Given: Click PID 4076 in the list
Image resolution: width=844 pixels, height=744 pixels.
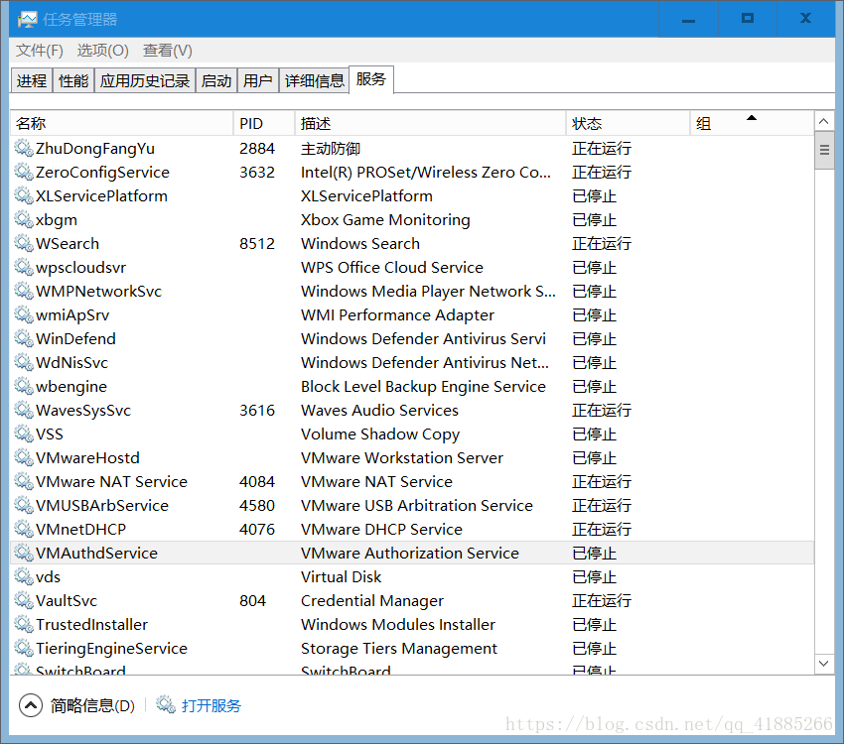Looking at the screenshot, I should 257,529.
